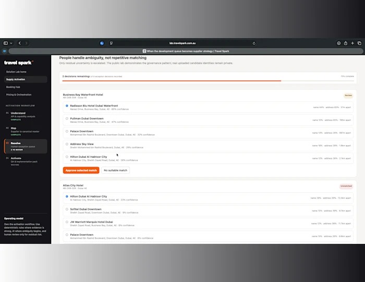Screen dimensions: 365x282
Task: Select the Pullman Dubai Downtown radio button
Action: (67, 119)
